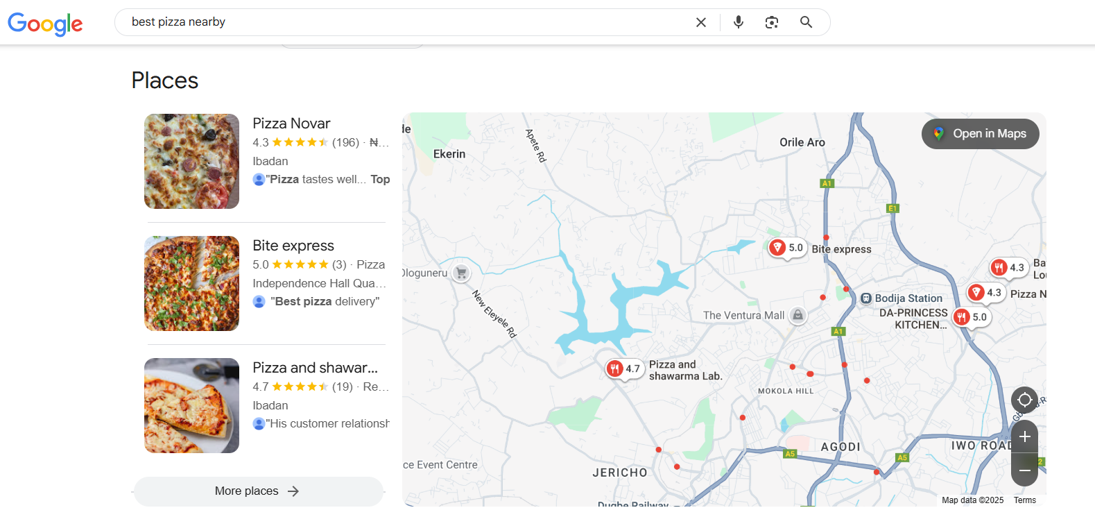This screenshot has width=1095, height=526.
Task: Click the 4.7 map pin for Pizza and shawarma Lab
Action: coord(623,368)
